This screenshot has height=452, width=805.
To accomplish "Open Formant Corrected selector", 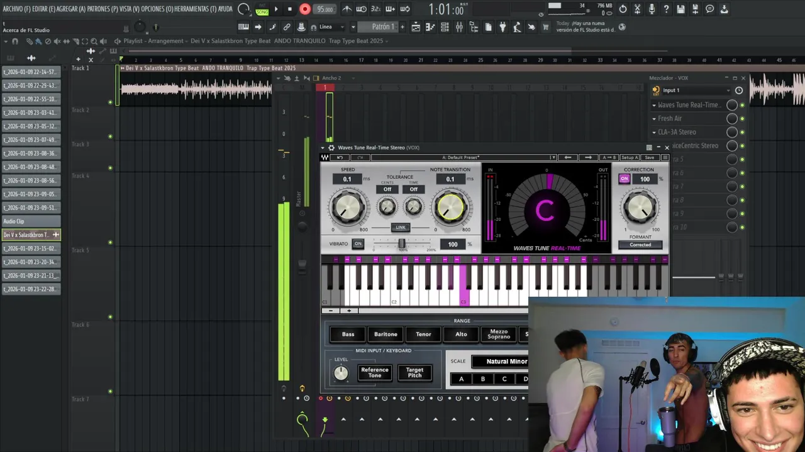I will [x=640, y=245].
